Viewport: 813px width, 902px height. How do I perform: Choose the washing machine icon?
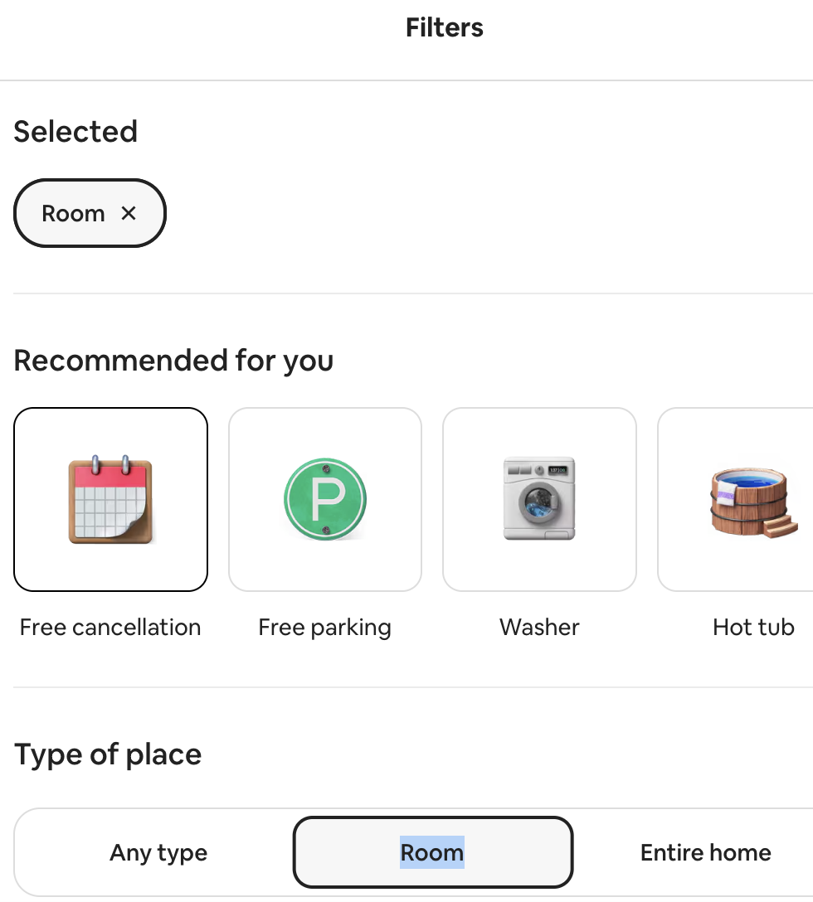pyautogui.click(x=539, y=499)
